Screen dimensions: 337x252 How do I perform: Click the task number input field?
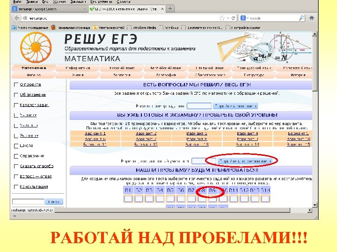pos(199,106)
